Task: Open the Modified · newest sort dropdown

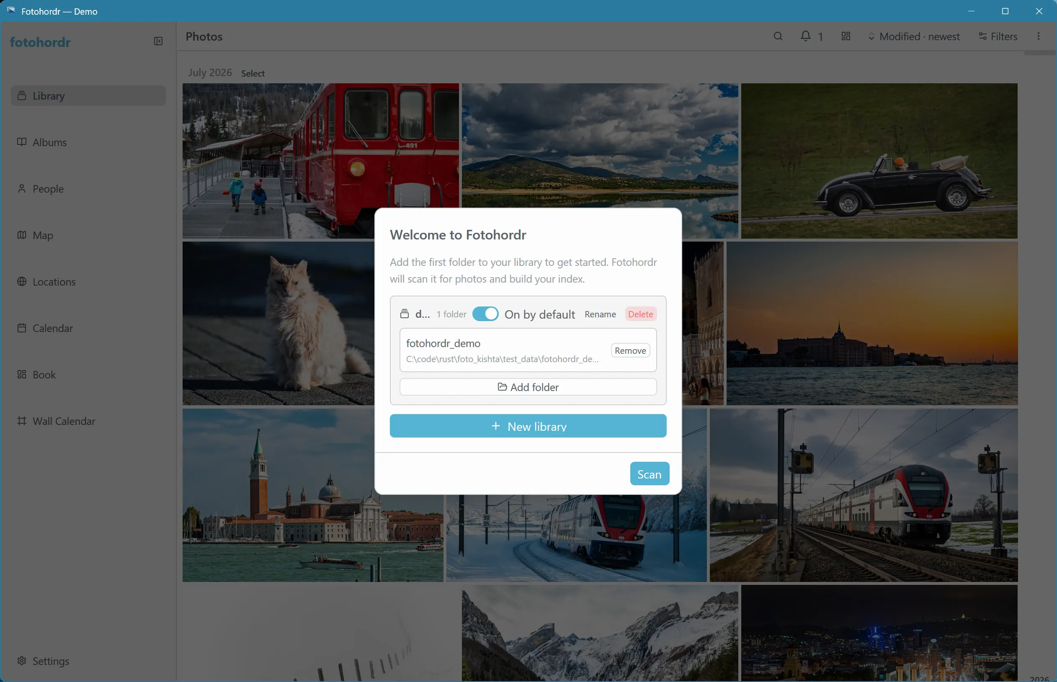Action: pyautogui.click(x=913, y=36)
